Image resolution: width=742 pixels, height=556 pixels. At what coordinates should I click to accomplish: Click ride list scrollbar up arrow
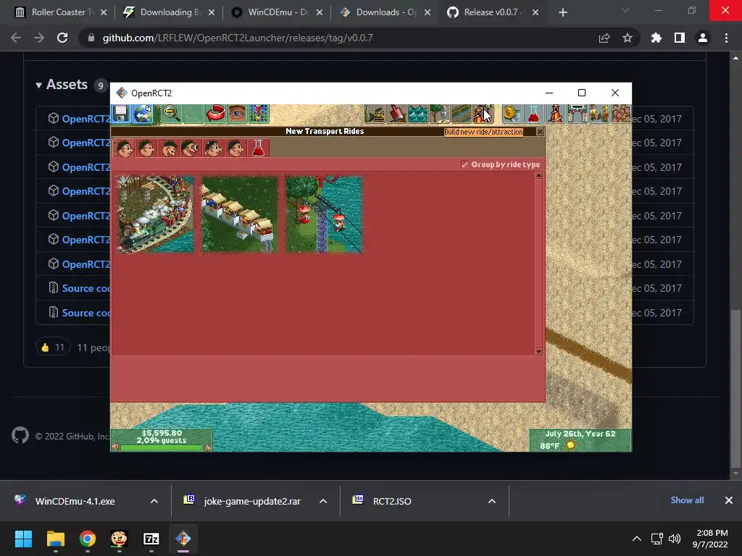(538, 175)
